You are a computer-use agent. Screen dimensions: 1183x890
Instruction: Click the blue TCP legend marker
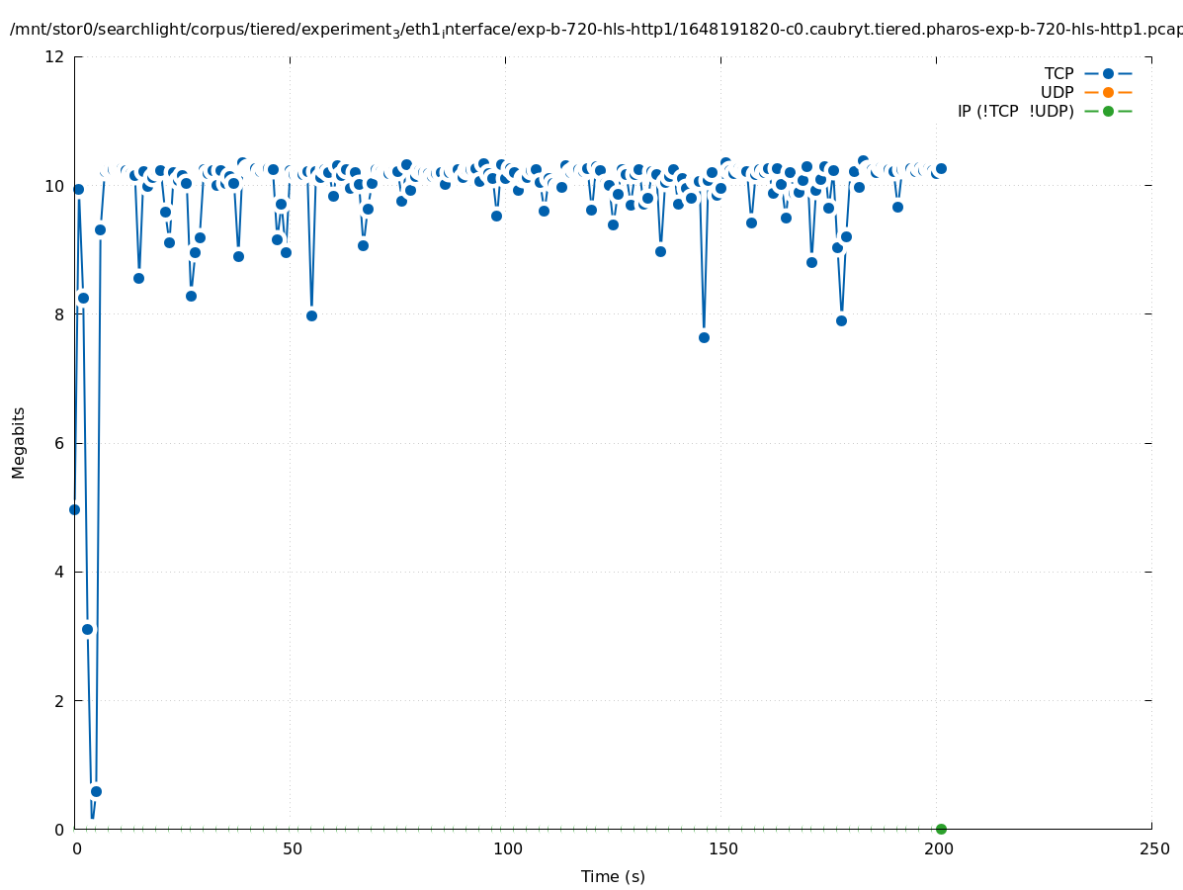[x=1108, y=73]
